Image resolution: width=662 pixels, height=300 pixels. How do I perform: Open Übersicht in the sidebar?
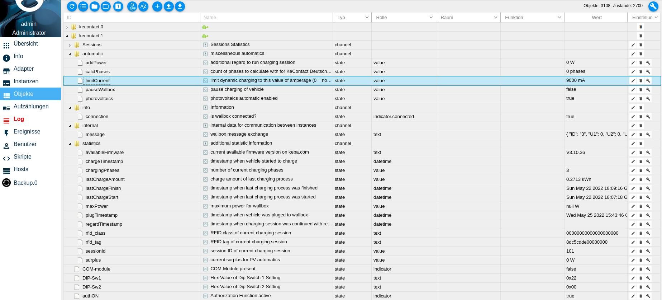pos(30,44)
